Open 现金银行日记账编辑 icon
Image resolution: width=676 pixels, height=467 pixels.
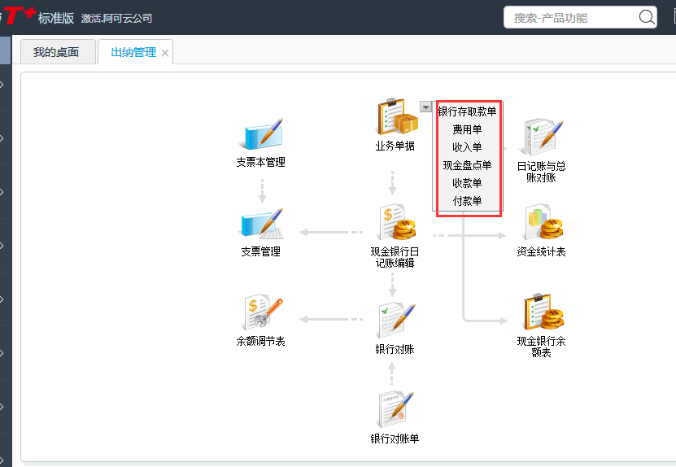pyautogui.click(x=395, y=224)
